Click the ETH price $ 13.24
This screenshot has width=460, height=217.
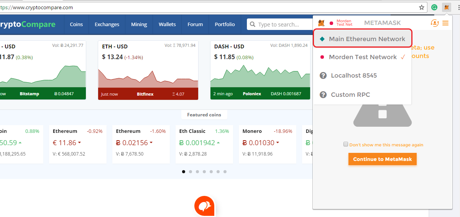pyautogui.click(x=112, y=57)
